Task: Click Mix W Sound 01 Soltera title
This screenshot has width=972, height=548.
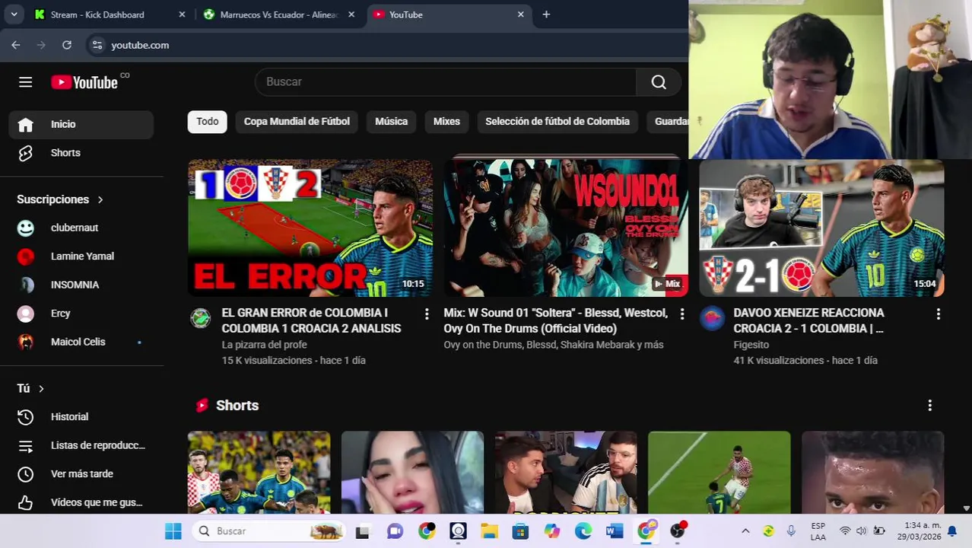Action: (x=556, y=320)
